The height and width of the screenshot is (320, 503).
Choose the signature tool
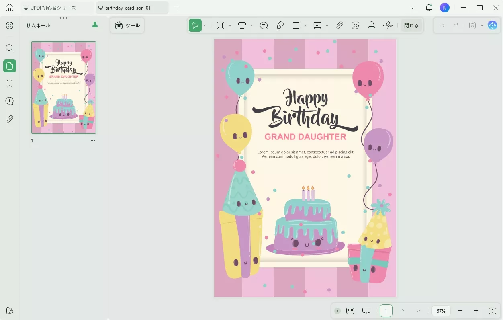[388, 25]
